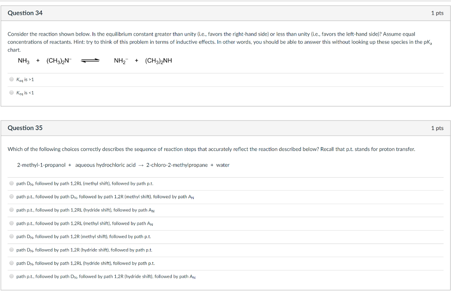Click the Question 35 '1 pts' label
The width and height of the screenshot is (451, 291).
437,128
